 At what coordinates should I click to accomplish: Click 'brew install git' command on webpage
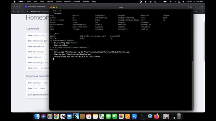coord(36,35)
